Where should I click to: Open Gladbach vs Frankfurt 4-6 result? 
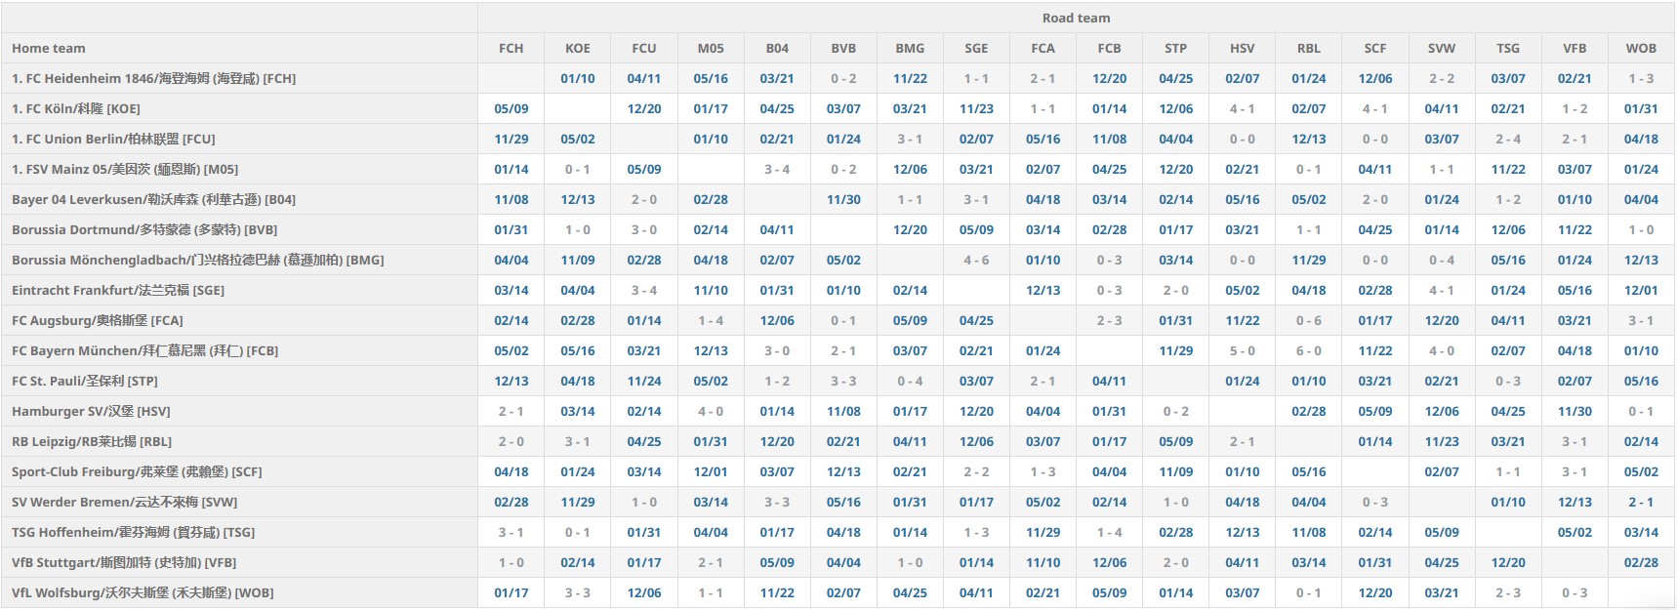976,260
